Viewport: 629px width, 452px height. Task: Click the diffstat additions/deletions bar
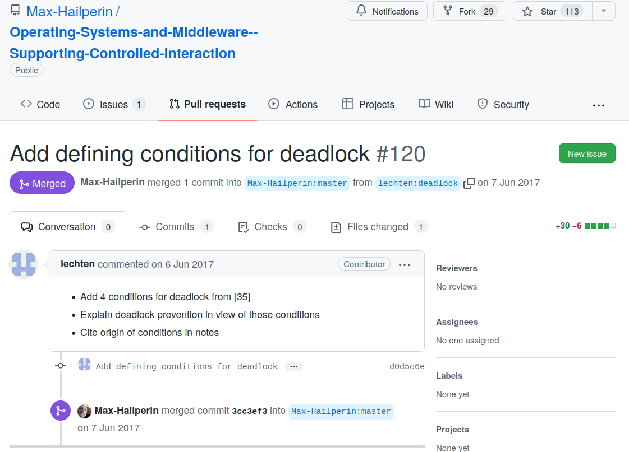(600, 226)
